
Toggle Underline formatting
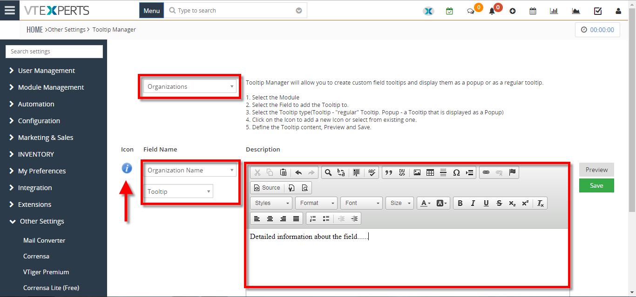tap(486, 203)
